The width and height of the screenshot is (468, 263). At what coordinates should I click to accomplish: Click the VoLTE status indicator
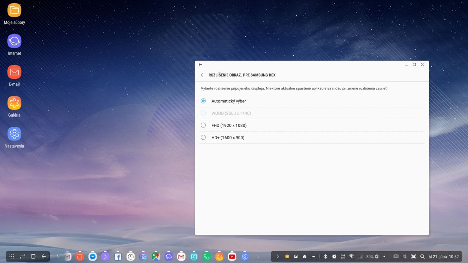point(343,257)
